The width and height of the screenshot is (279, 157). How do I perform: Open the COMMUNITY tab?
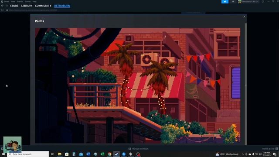point(43,6)
